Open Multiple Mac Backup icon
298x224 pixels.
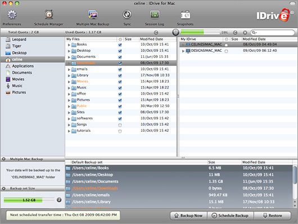93,15
